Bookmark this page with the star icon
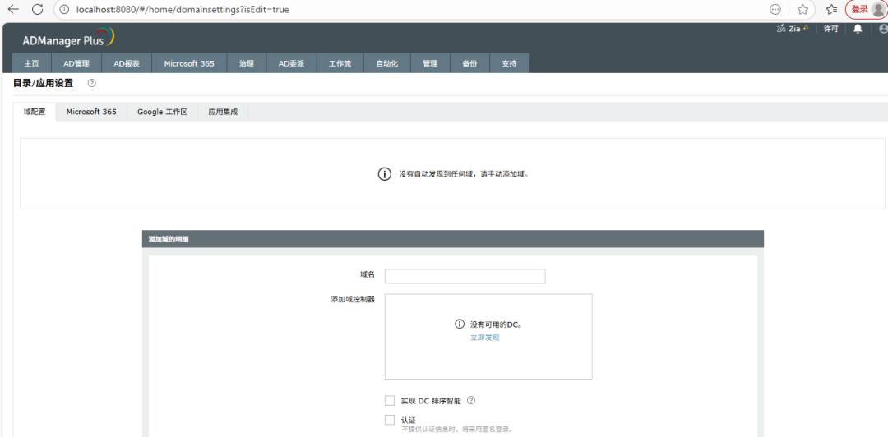 [x=802, y=10]
